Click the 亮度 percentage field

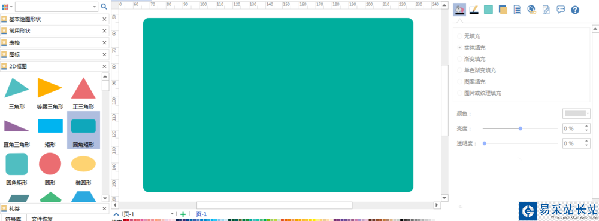pyautogui.click(x=573, y=128)
